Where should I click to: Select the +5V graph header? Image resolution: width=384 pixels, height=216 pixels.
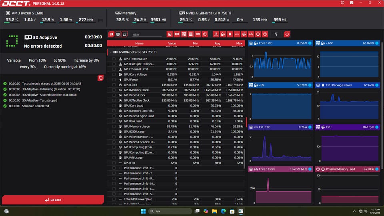pyautogui.click(x=280, y=85)
